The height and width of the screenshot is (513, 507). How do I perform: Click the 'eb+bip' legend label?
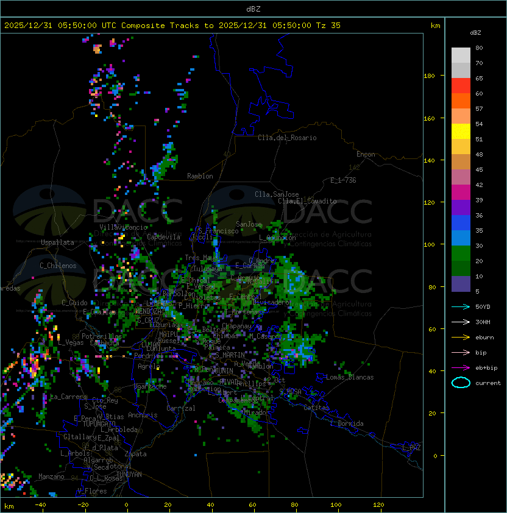click(x=486, y=368)
